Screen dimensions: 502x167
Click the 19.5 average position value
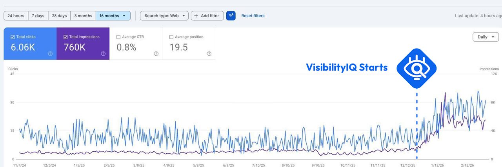tap(178, 47)
